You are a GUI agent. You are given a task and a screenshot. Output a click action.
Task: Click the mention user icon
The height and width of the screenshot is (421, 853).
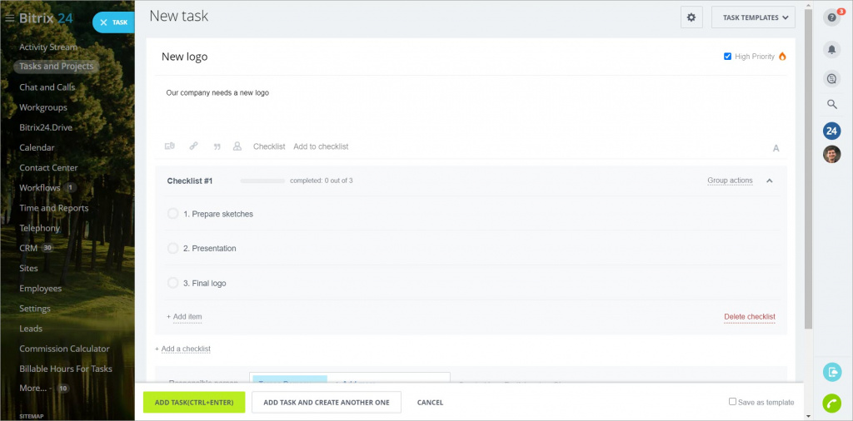(x=237, y=146)
